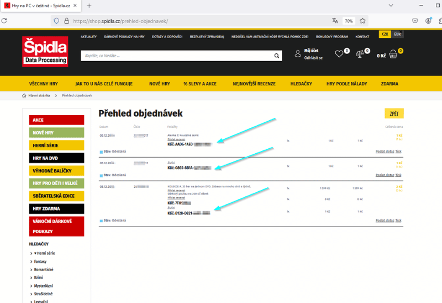The height and width of the screenshot is (303, 442).
Task: Open Kontakt menu item
Action: (x=362, y=36)
